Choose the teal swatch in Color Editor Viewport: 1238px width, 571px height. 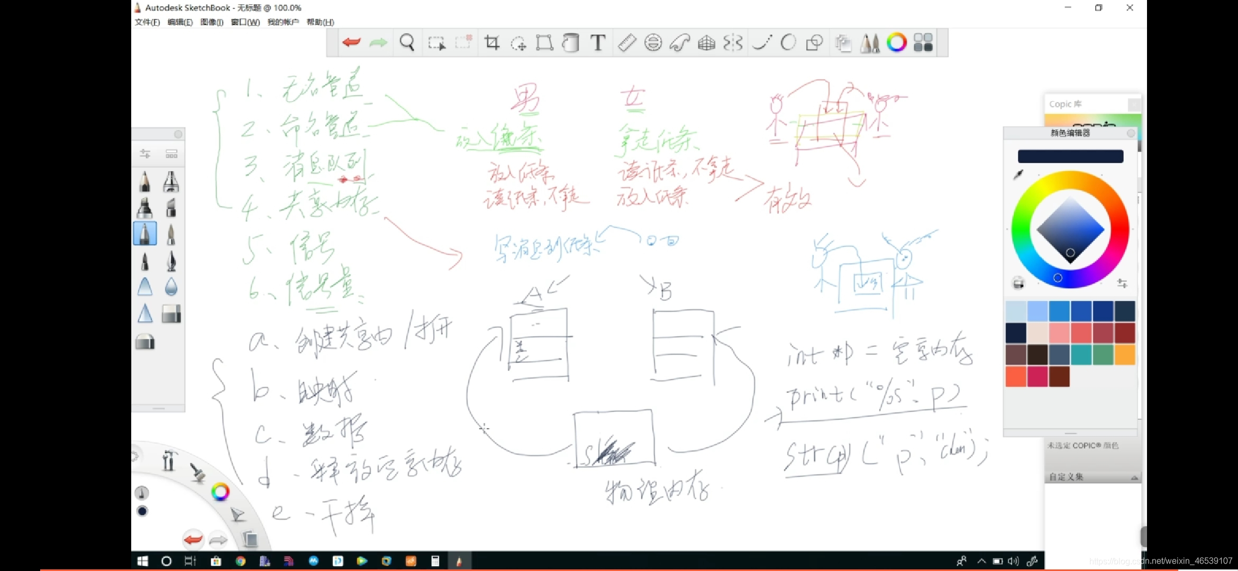coord(1081,355)
